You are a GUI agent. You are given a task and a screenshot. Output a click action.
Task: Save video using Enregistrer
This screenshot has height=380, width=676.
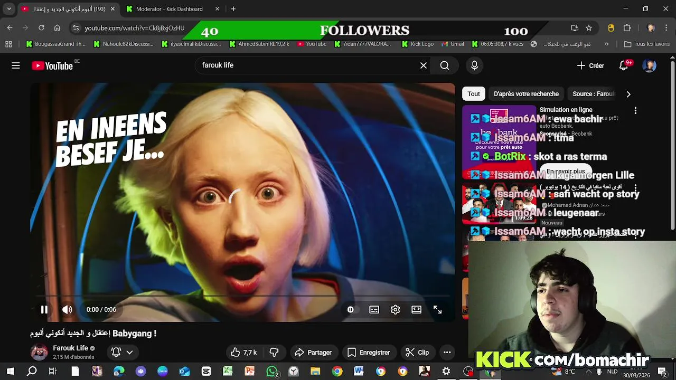pyautogui.click(x=369, y=353)
